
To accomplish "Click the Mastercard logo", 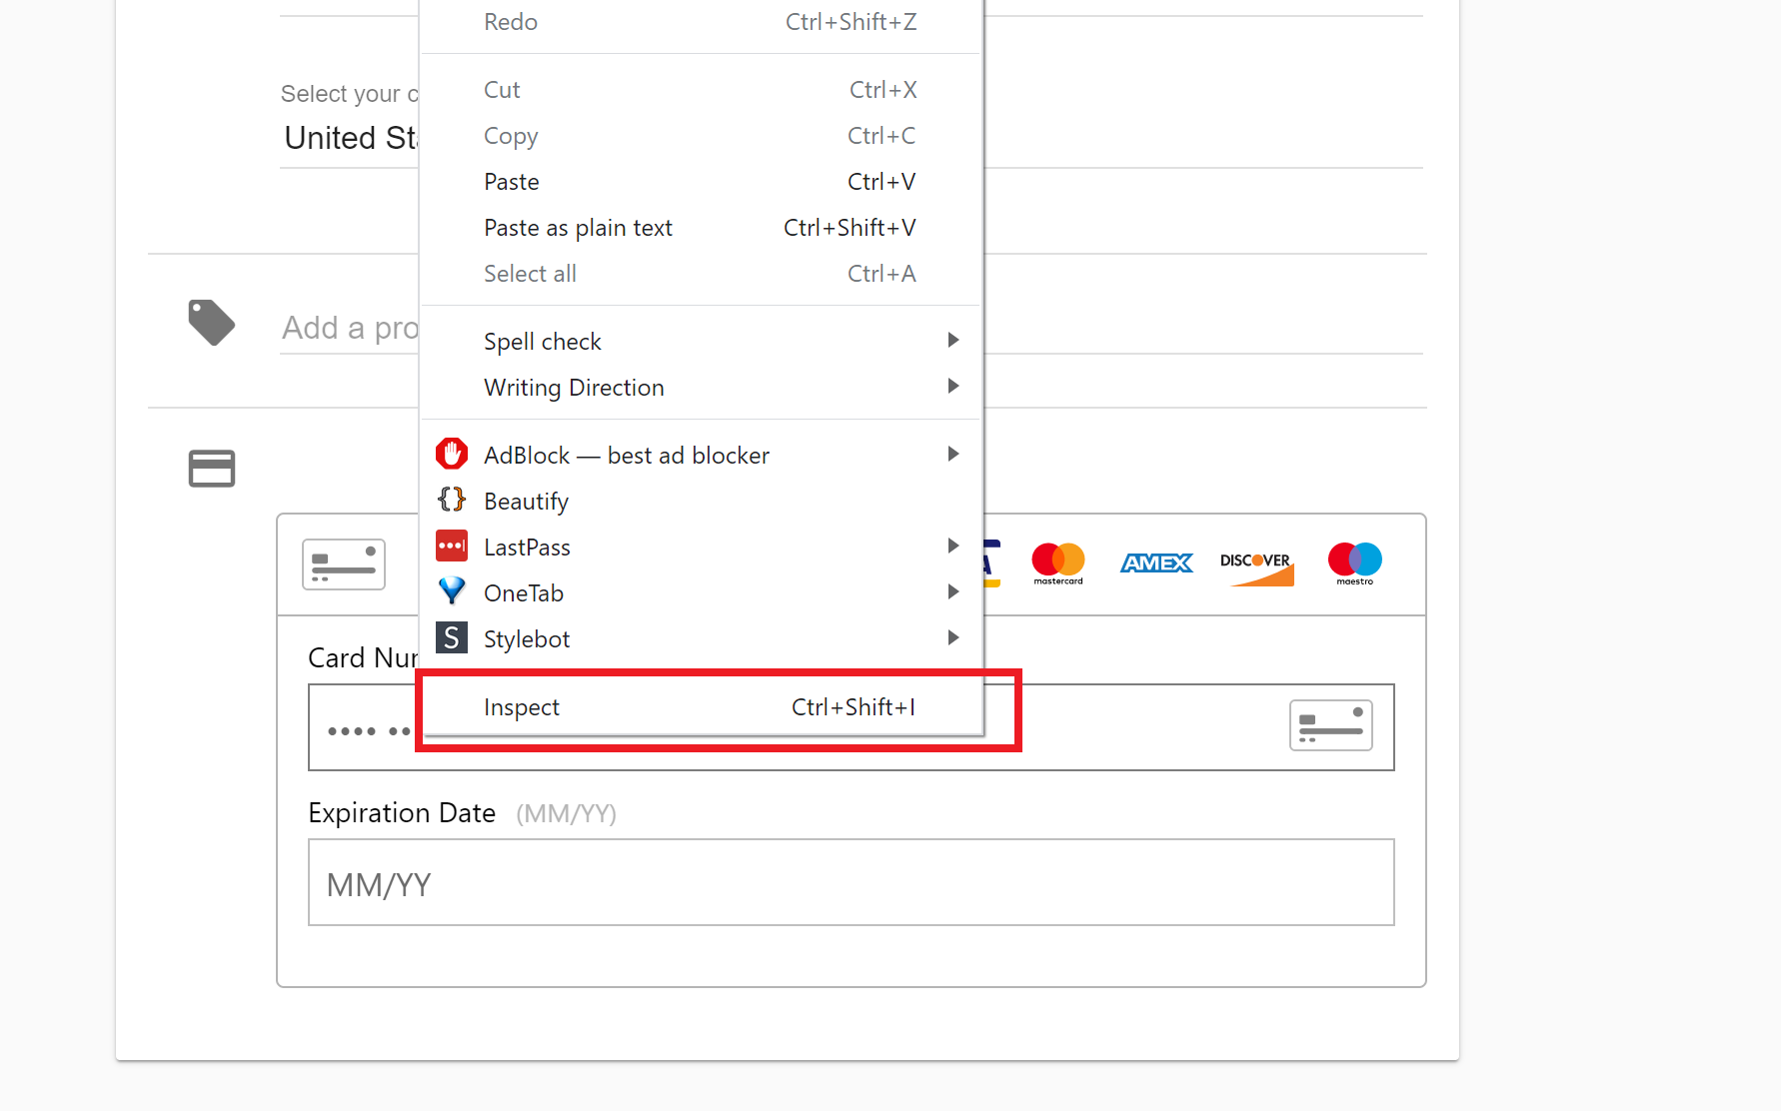I will point(1058,563).
